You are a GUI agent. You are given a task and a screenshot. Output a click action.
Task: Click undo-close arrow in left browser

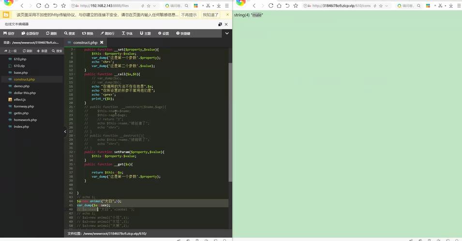click(x=55, y=6)
